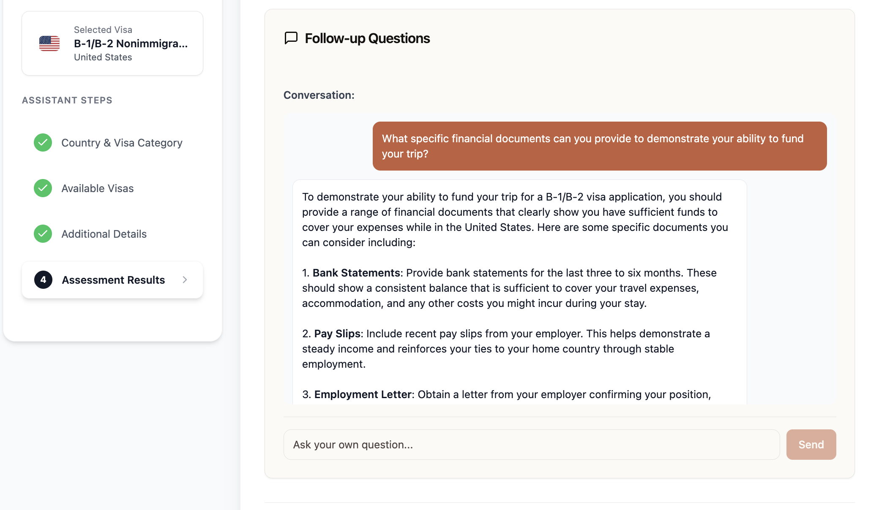879x510 pixels.
Task: Switch to the Assessment Results section
Action: click(x=113, y=280)
